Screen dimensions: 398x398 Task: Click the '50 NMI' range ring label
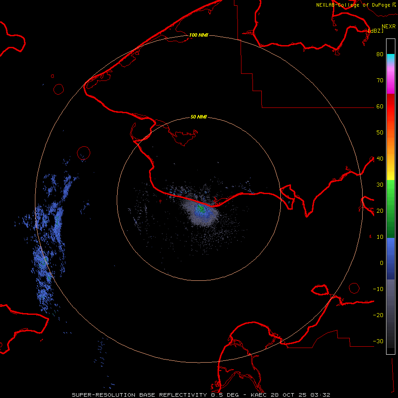pos(199,117)
